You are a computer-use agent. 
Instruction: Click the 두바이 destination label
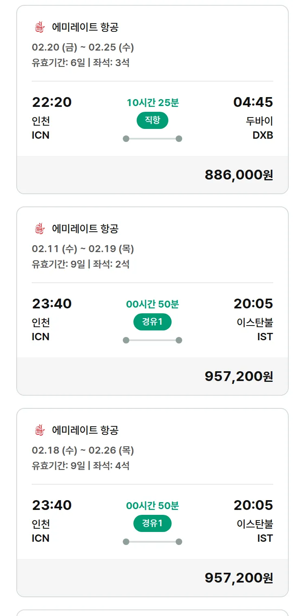point(259,121)
